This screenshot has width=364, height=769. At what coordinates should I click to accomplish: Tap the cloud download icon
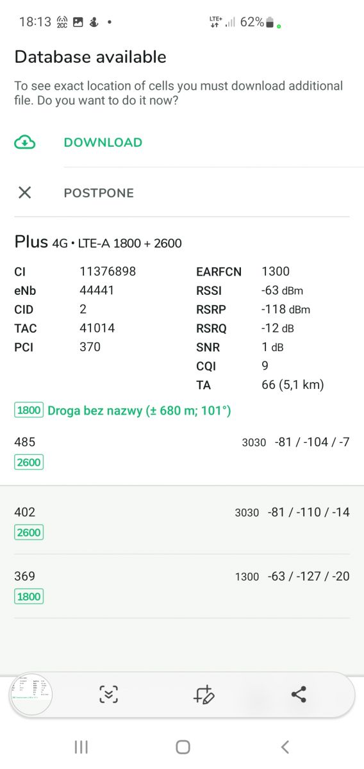[24, 142]
